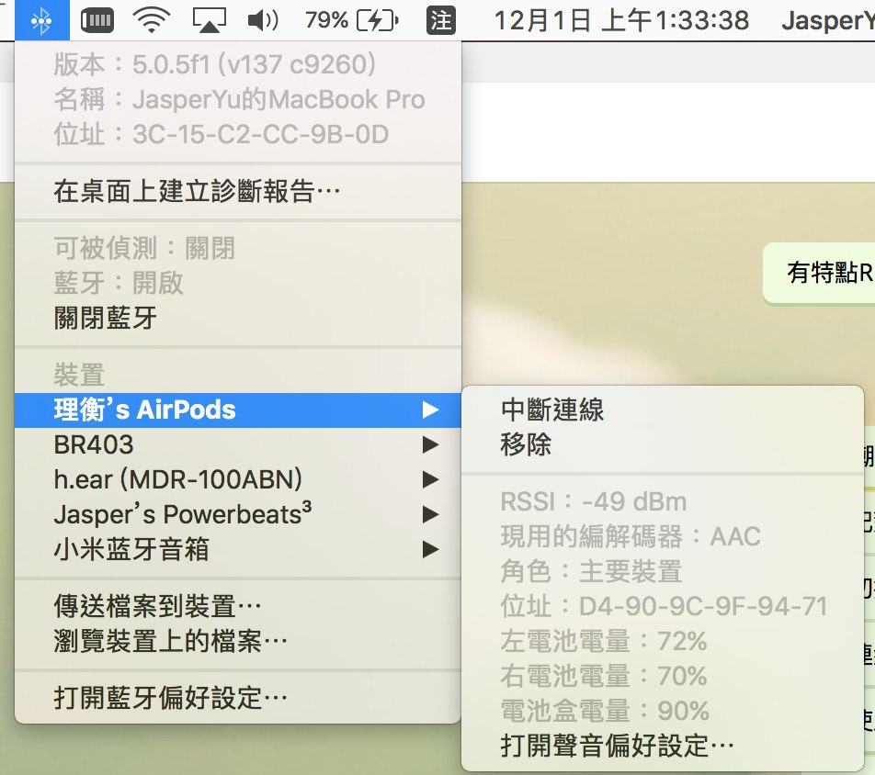
Task: Click the RSSI：-49 dBm line
Action: coord(593,501)
